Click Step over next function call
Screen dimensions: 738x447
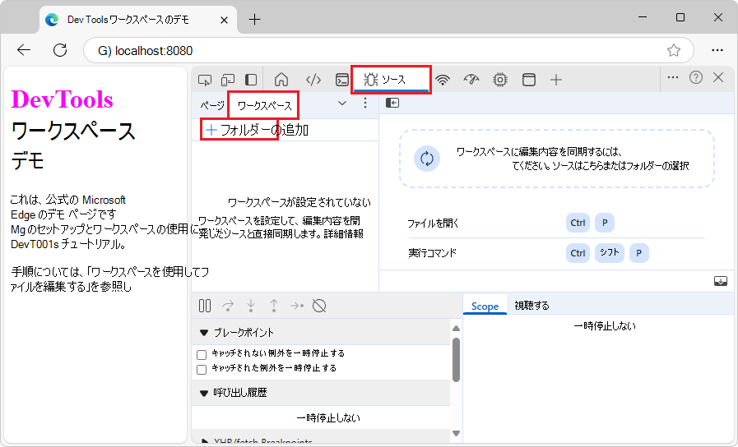pyautogui.click(x=228, y=306)
